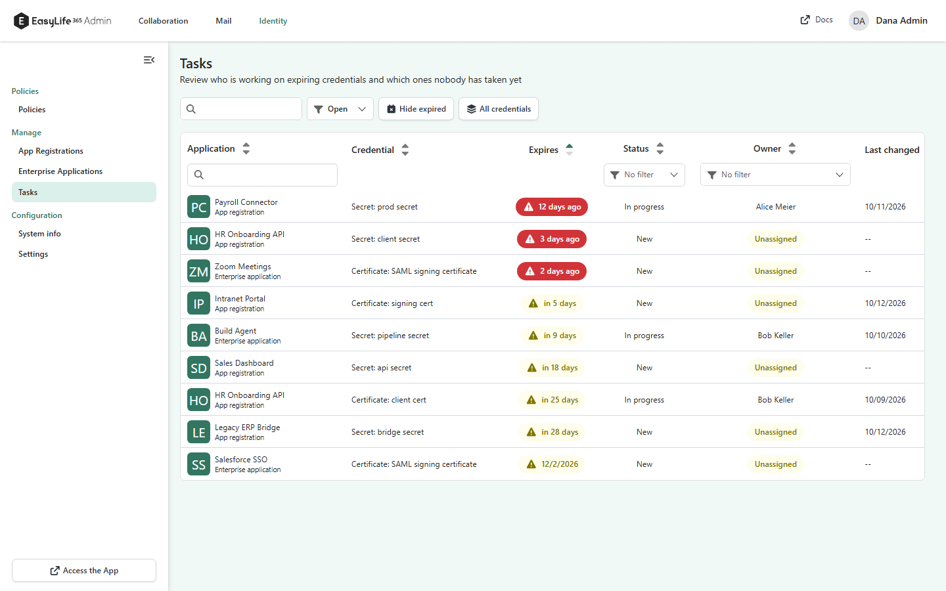
Task: Open the DA user avatar
Action: pyautogui.click(x=859, y=21)
